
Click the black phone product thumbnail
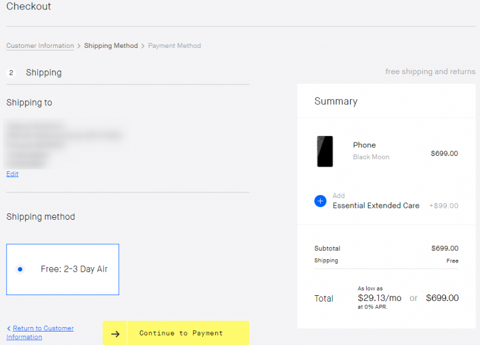click(324, 151)
